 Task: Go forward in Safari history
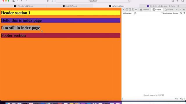(x=26, y=1)
